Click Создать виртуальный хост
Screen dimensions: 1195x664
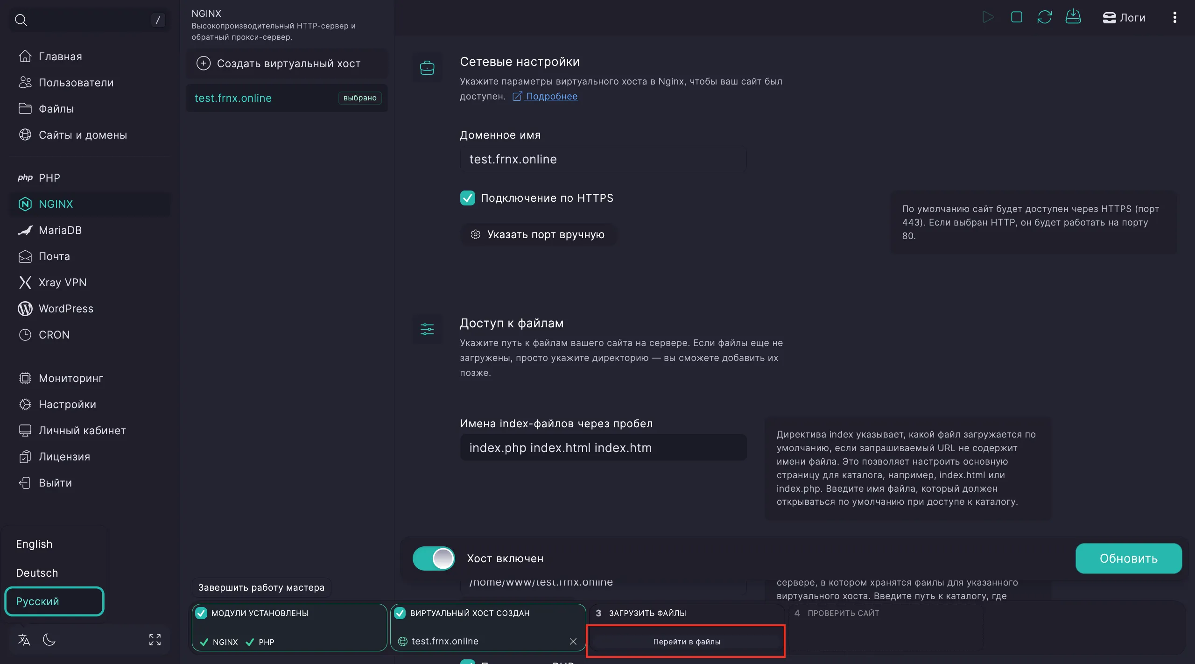(x=287, y=64)
